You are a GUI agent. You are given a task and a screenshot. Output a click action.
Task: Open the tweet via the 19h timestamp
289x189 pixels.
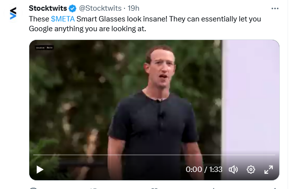coord(133,8)
